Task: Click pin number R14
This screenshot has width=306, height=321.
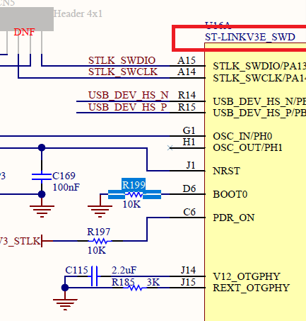Action: coord(187,95)
